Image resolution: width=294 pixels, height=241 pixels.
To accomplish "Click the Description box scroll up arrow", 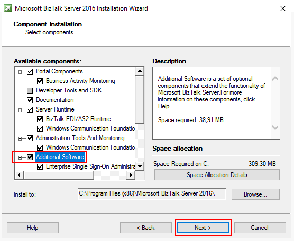I will tap(275, 79).
